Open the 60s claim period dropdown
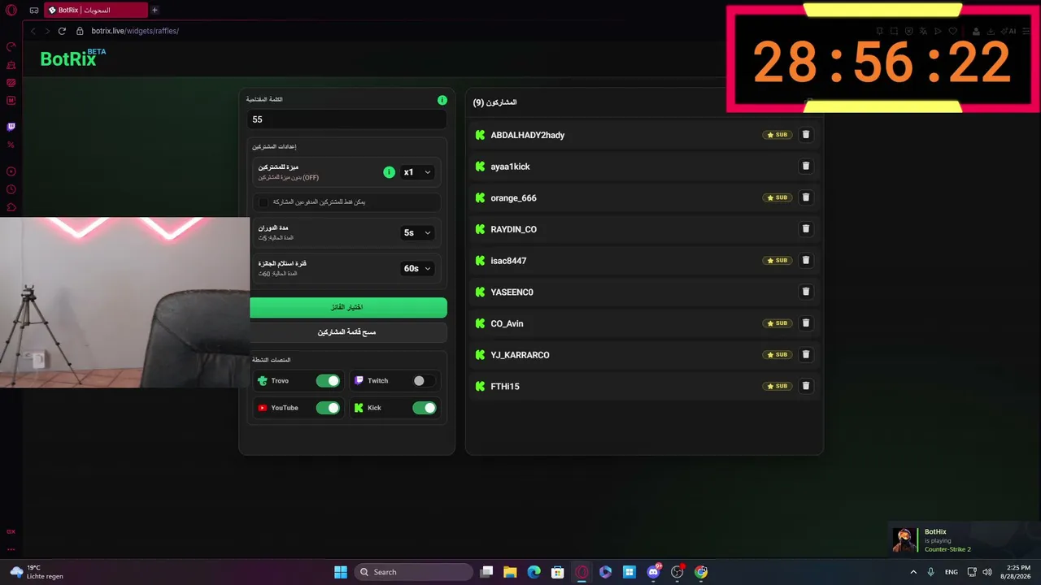Viewport: 1041px width, 585px height. tap(417, 268)
